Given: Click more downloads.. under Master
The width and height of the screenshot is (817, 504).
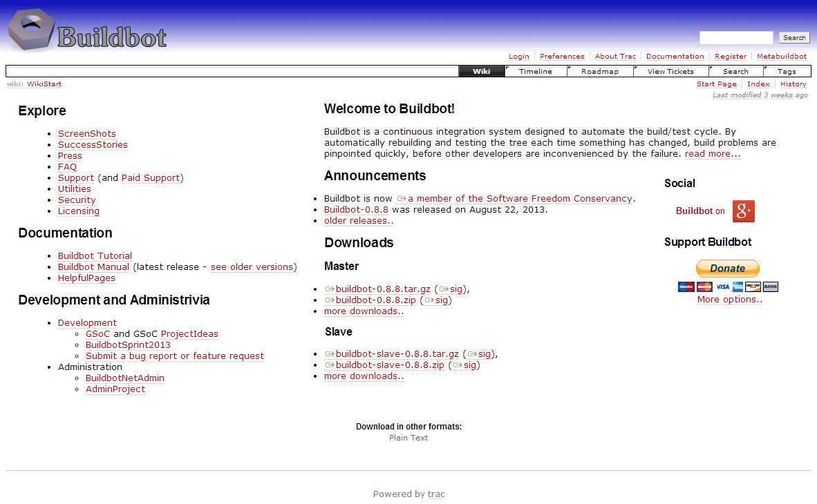Looking at the screenshot, I should pos(364,311).
